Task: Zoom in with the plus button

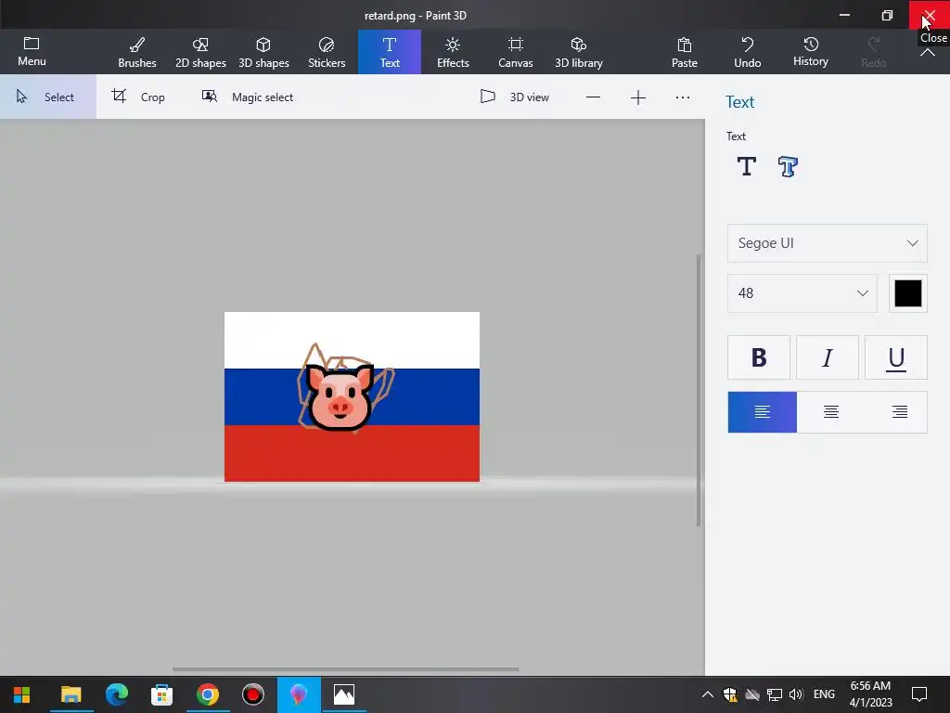Action: (x=638, y=97)
